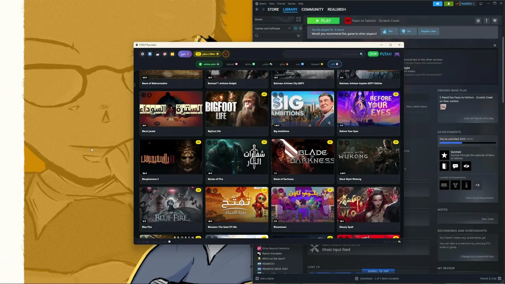Screen dimensions: 505x284
Task: Click the Survivor star achievement icon
Action: click(x=444, y=155)
